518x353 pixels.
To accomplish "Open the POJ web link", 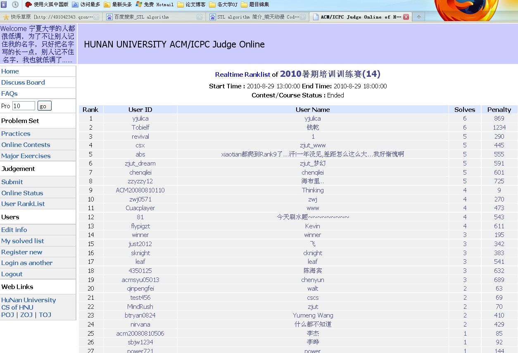I will (7, 315).
